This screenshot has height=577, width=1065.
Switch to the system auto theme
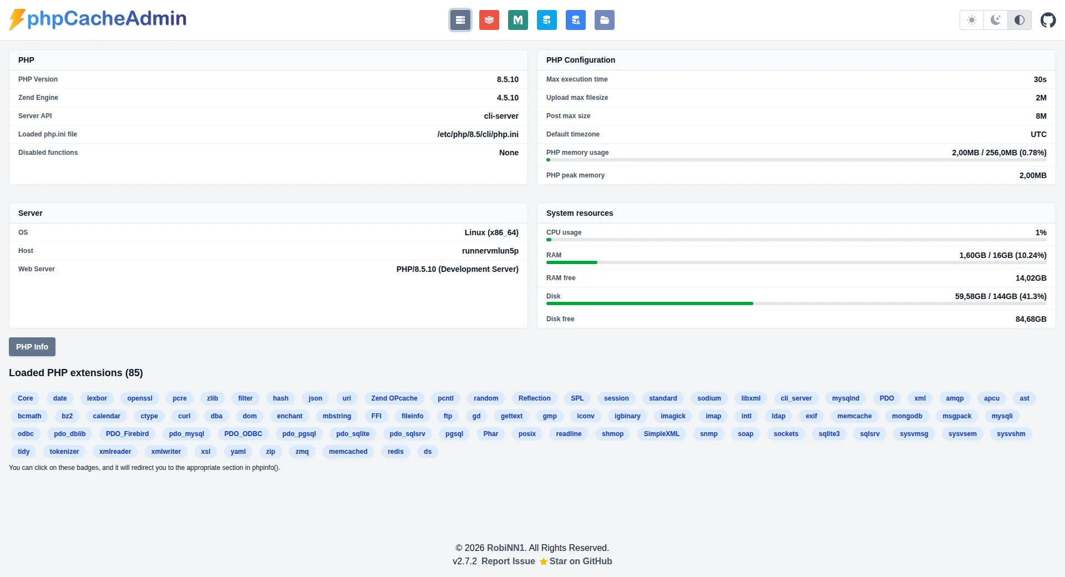coord(1020,20)
